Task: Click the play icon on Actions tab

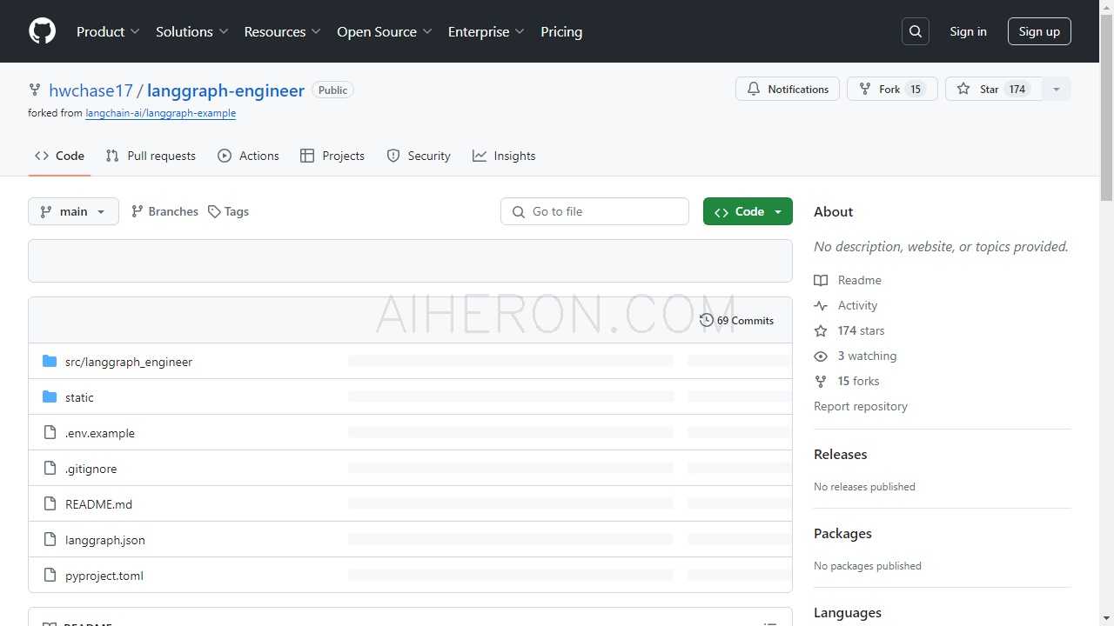Action: point(225,156)
